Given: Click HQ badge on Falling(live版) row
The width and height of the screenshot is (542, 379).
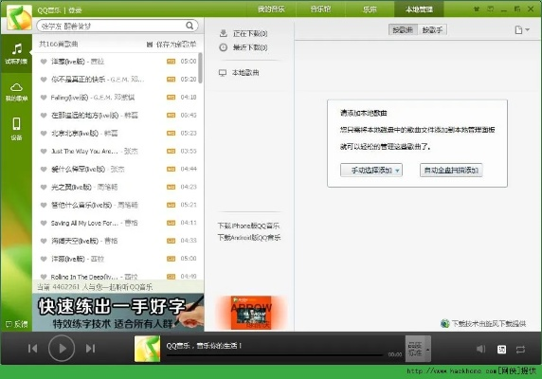Looking at the screenshot, I should [172, 97].
